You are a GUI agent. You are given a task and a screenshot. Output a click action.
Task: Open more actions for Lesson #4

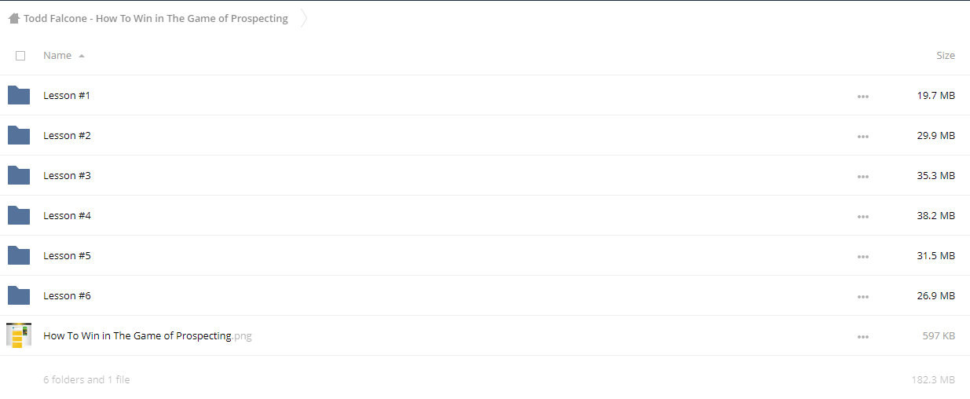863,216
